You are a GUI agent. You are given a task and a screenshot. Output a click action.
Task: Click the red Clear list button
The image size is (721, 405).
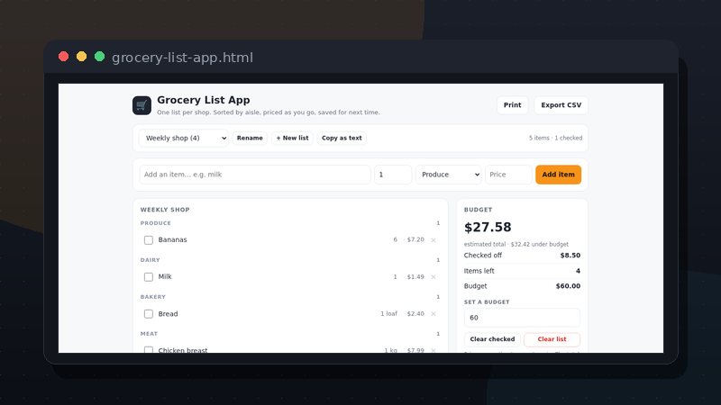tap(552, 339)
